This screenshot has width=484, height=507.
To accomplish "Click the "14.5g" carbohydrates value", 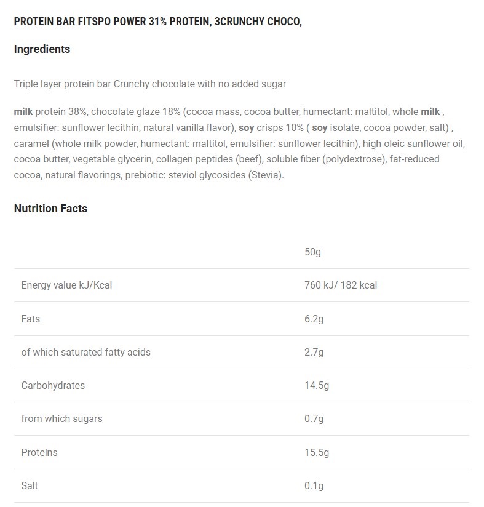I will tap(317, 386).
